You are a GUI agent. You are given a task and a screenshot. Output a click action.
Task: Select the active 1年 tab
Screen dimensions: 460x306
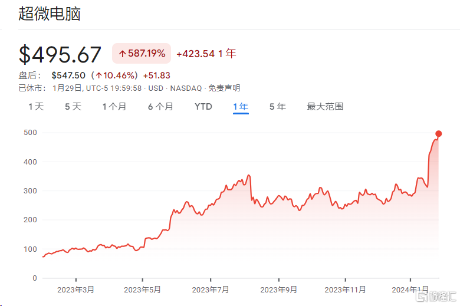click(x=241, y=107)
